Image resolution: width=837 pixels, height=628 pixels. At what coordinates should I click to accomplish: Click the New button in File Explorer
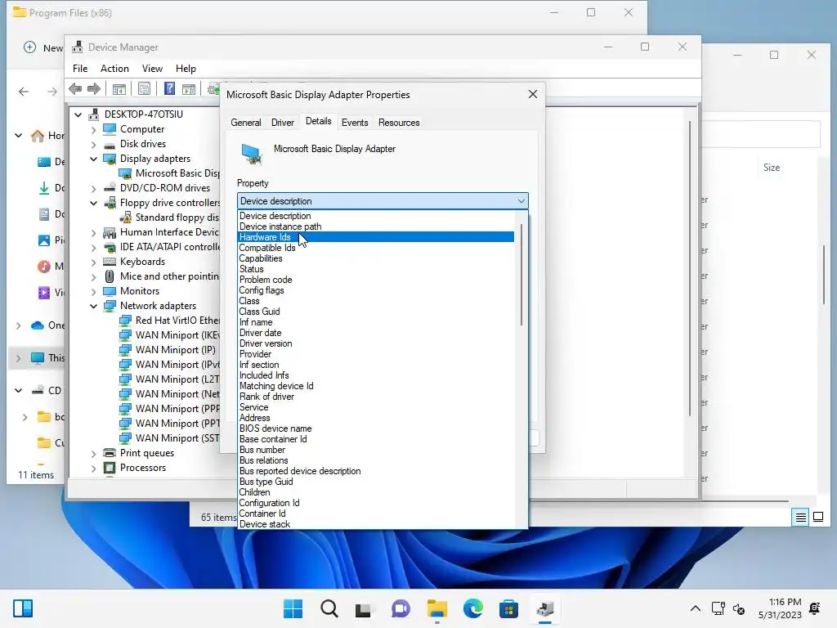[x=43, y=47]
